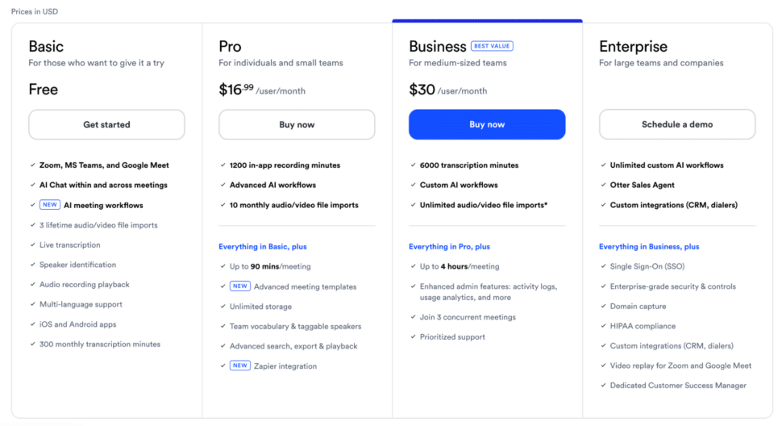This screenshot has height=426, width=782.
Task: Select the Enterprise plan title
Action: pos(633,47)
